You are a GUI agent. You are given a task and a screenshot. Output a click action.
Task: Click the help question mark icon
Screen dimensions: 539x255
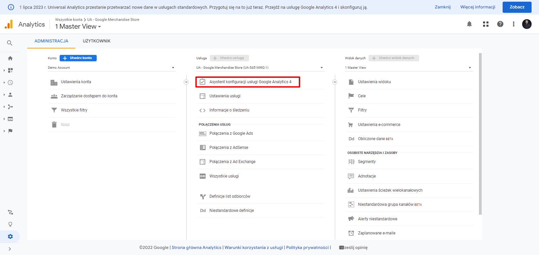[x=500, y=24]
